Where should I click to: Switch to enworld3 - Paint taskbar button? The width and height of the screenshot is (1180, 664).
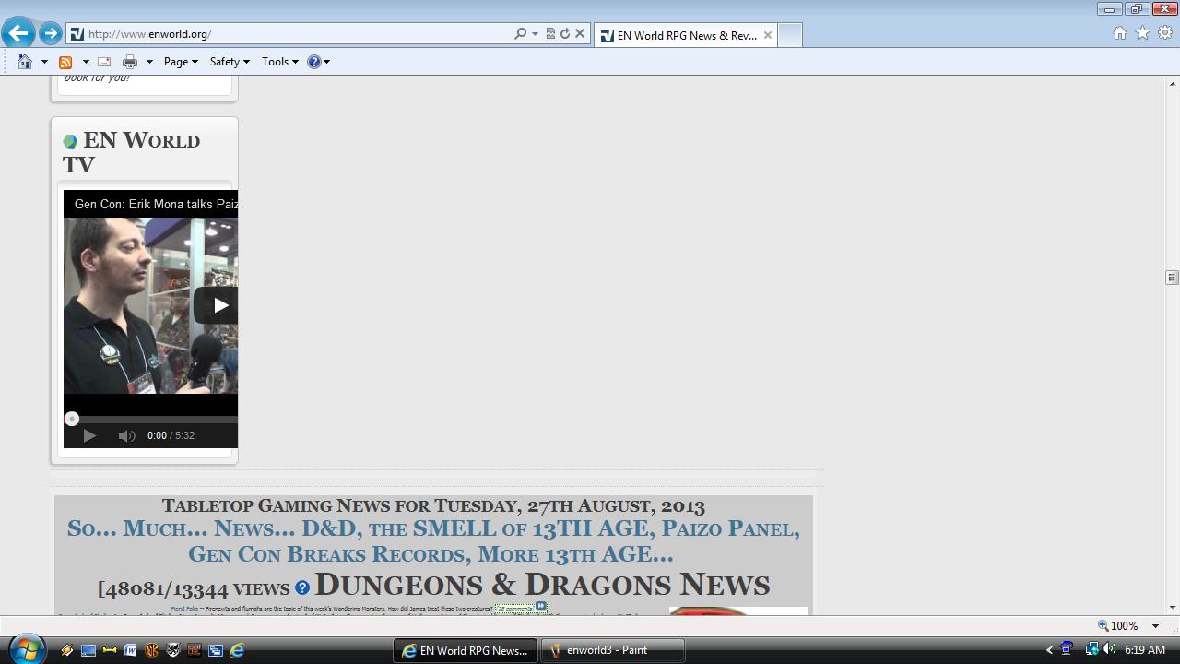click(613, 650)
